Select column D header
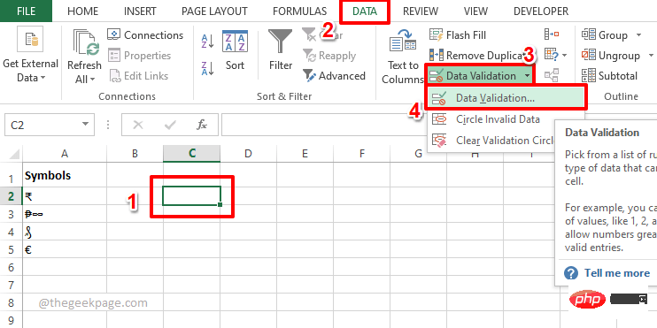657x328 pixels. point(248,154)
